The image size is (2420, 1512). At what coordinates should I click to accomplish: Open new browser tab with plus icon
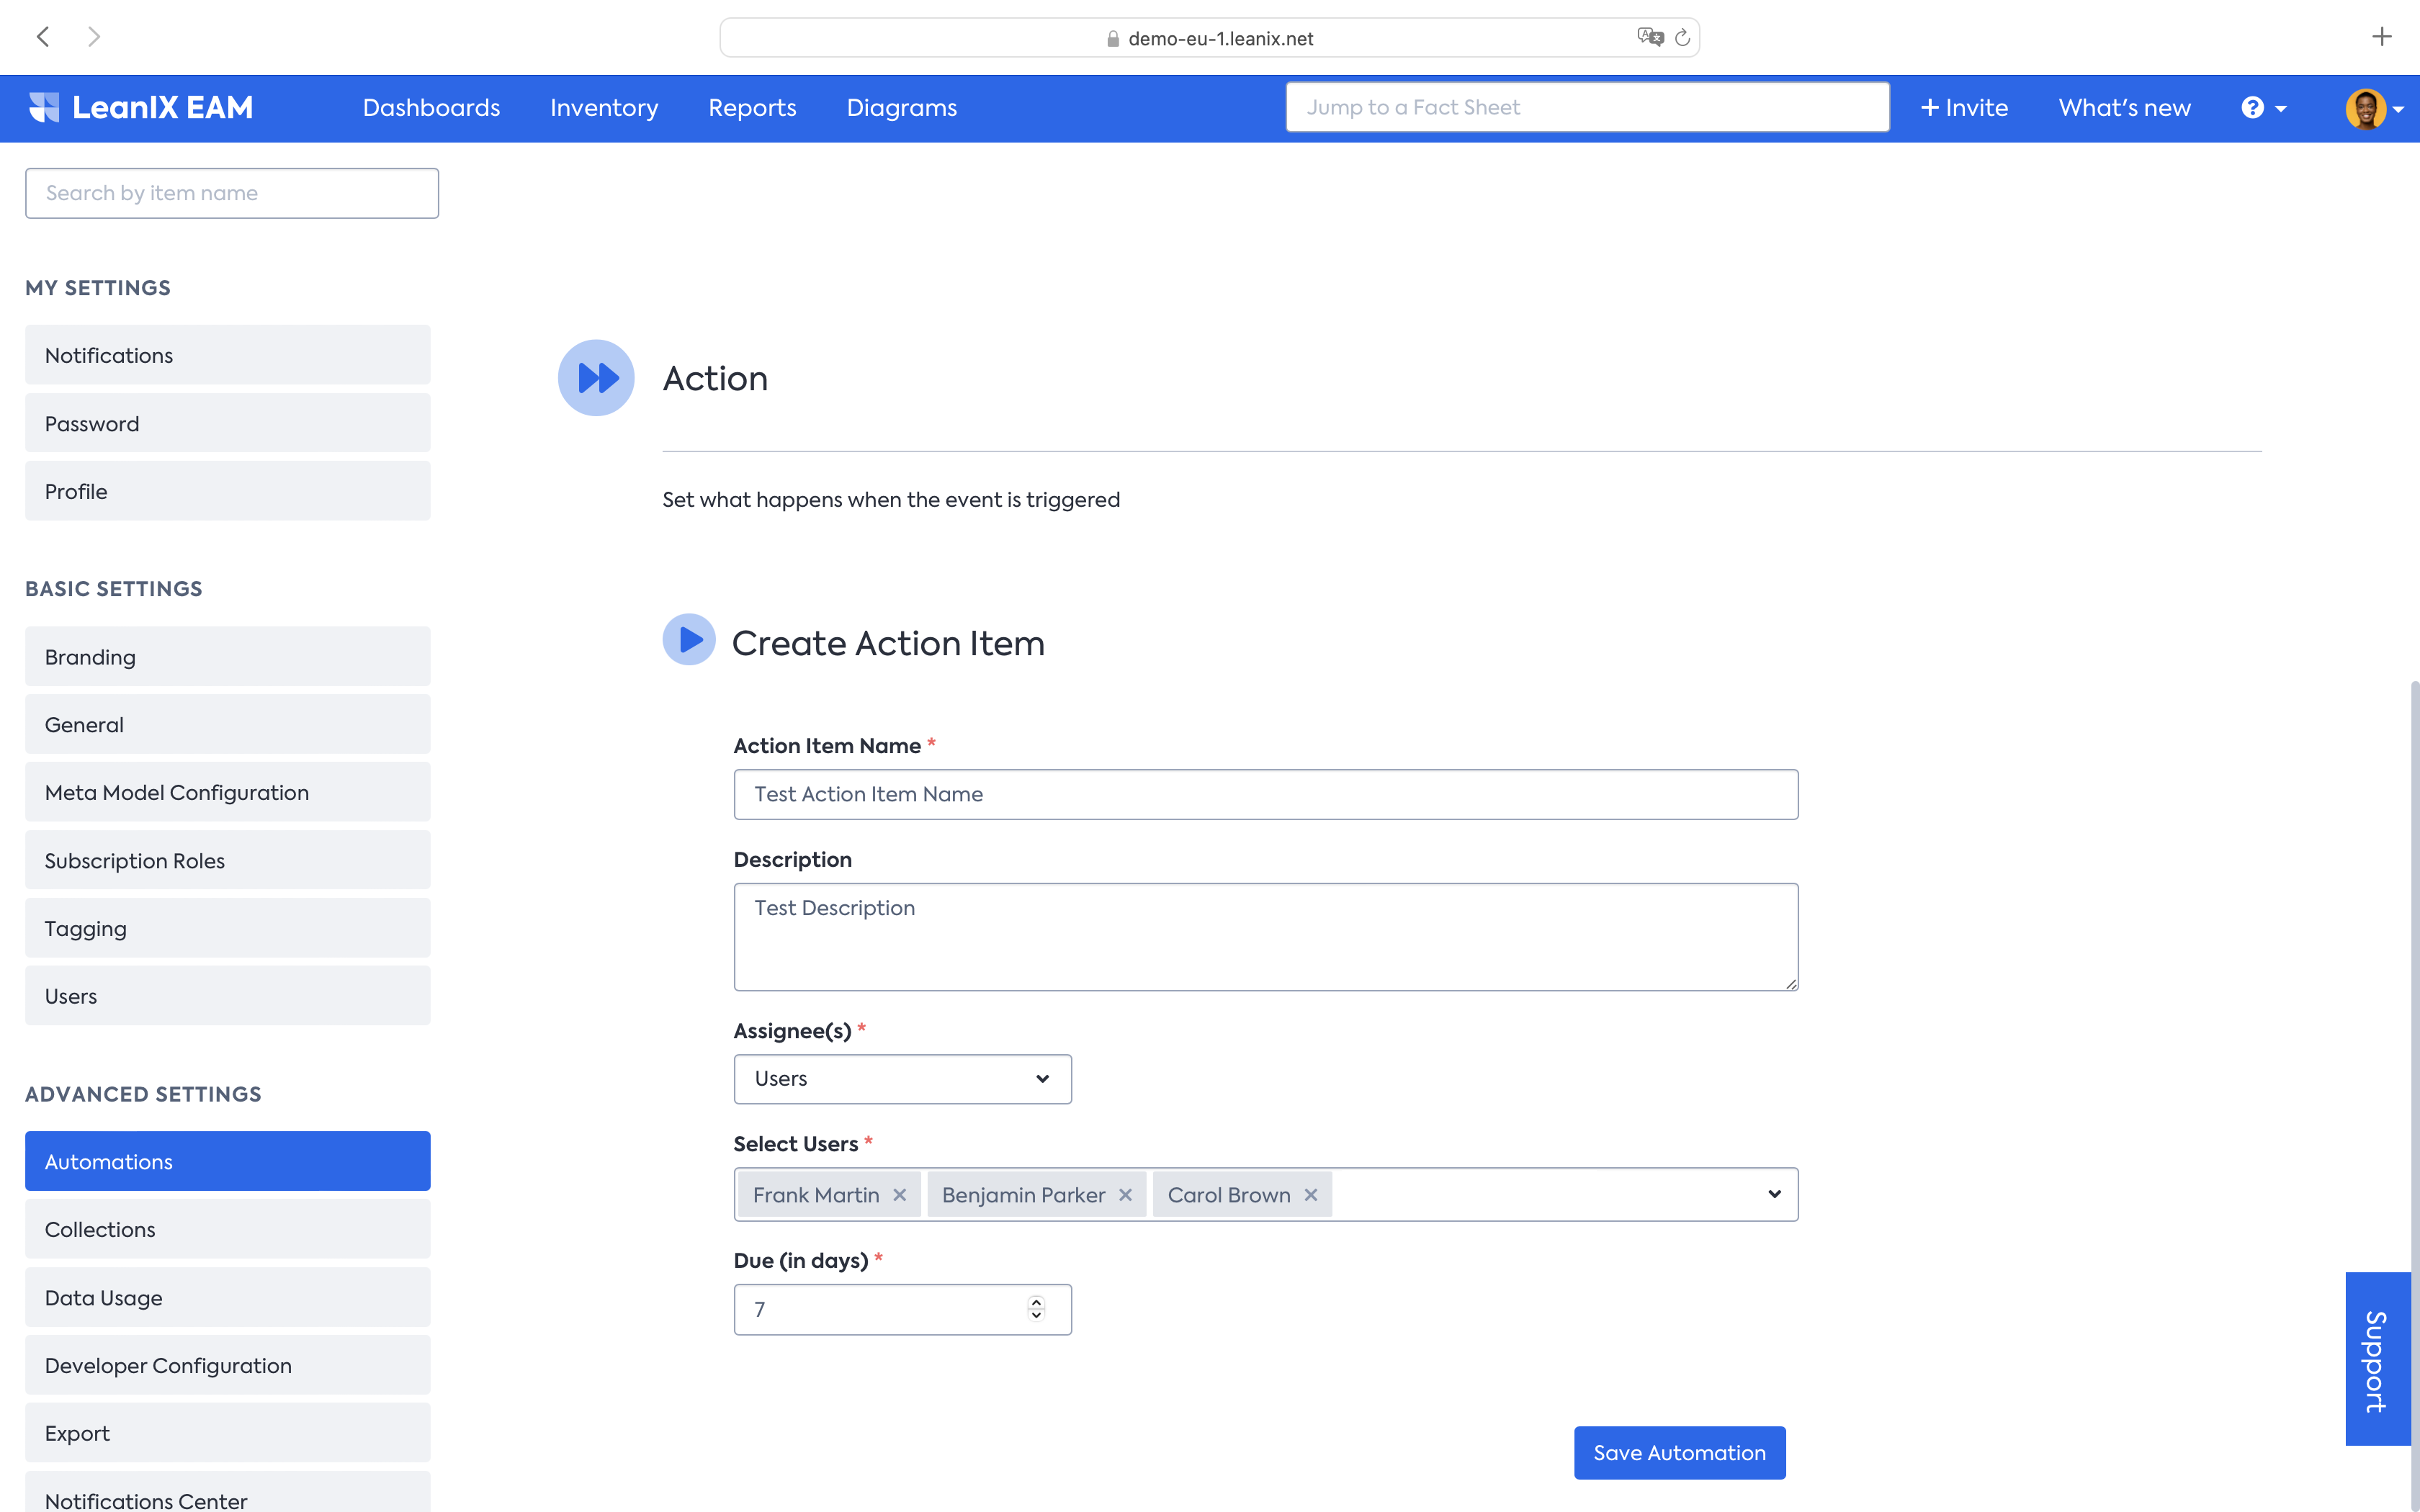2381,37
